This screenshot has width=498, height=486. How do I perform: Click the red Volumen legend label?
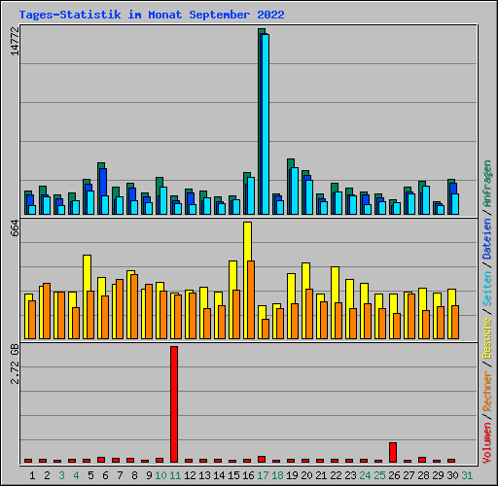tap(487, 443)
